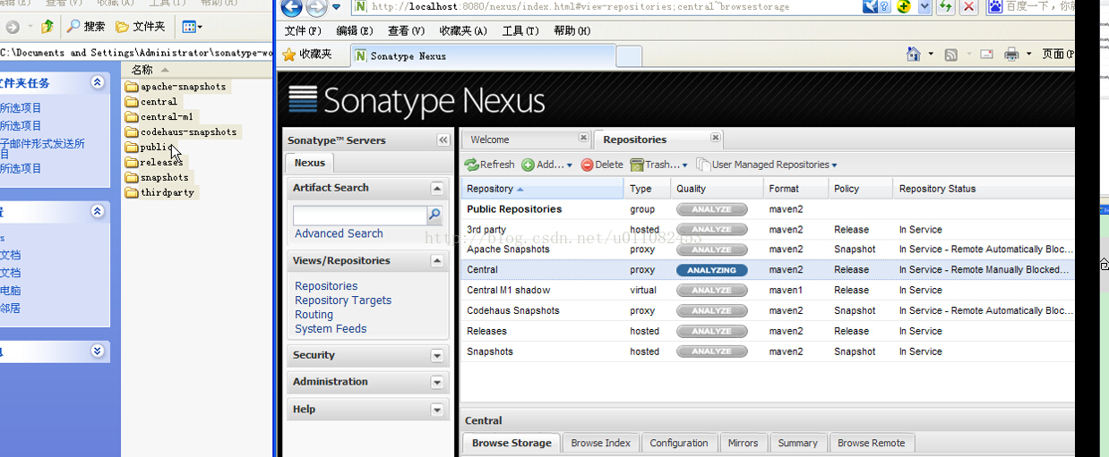Open the Repository Targets link
The width and height of the screenshot is (1109, 457).
(343, 300)
